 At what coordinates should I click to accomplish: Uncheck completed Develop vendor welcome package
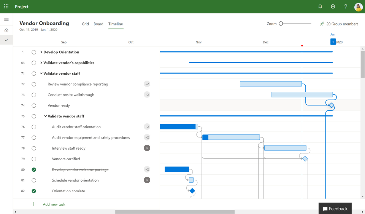click(x=34, y=170)
